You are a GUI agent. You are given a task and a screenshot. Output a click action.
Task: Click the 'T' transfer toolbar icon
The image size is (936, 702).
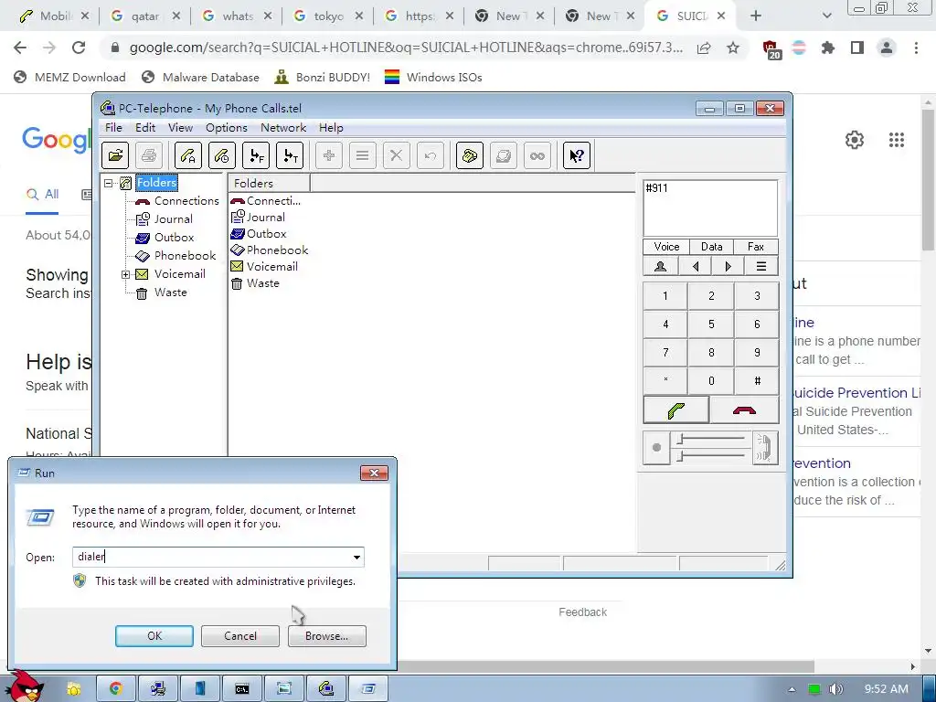click(x=290, y=155)
